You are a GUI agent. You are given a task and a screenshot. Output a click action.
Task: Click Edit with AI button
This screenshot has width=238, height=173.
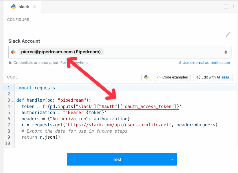point(213,77)
